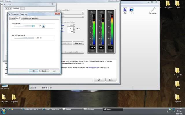Click the Microphone level value field
Image resolution: width=185 pixels, height=115 pixels.
point(38,26)
